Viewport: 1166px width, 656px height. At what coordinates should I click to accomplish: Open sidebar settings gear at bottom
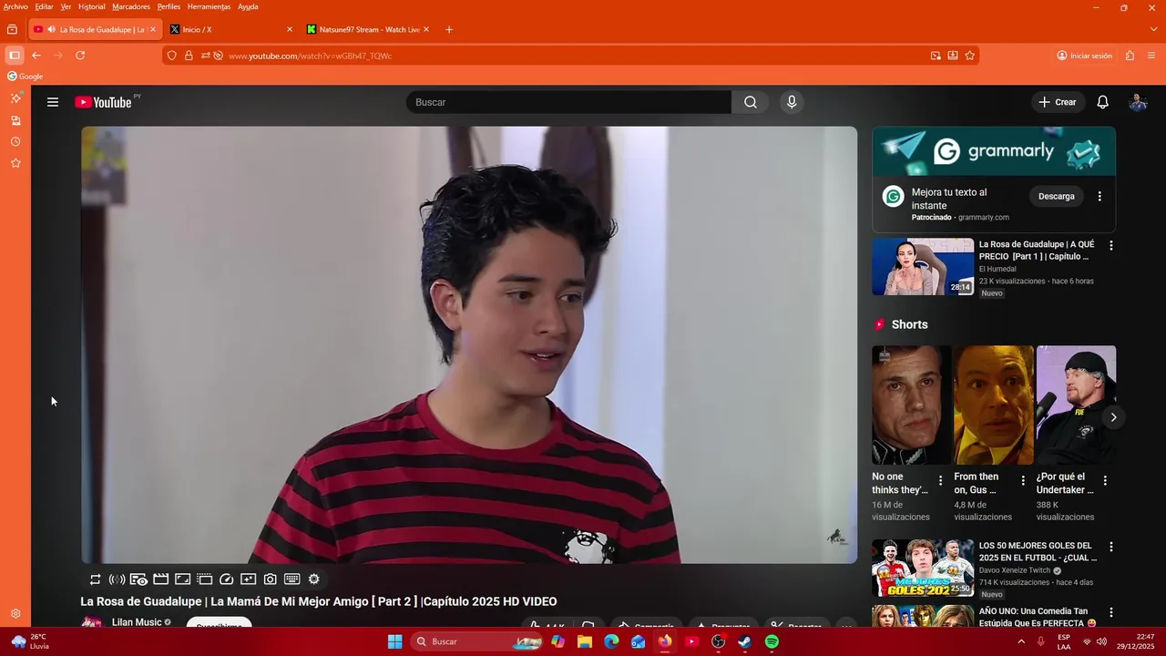pos(15,614)
